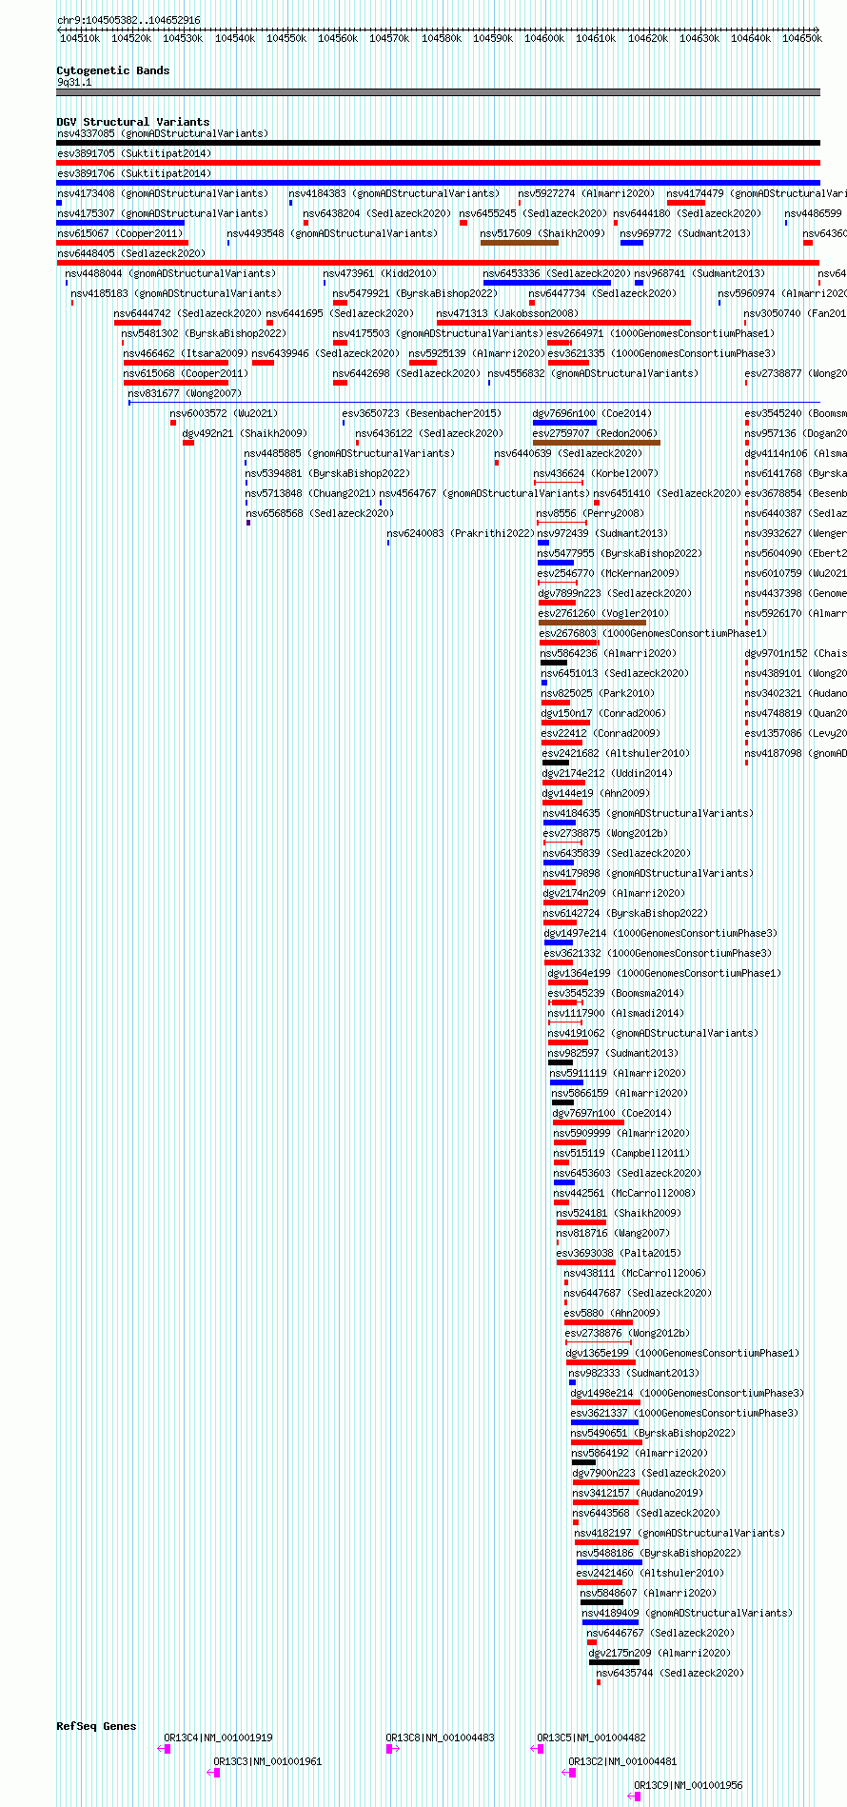The image size is (847, 1807).
Task: Open nsv615068 (Cooper2011) label
Action: coord(186,373)
